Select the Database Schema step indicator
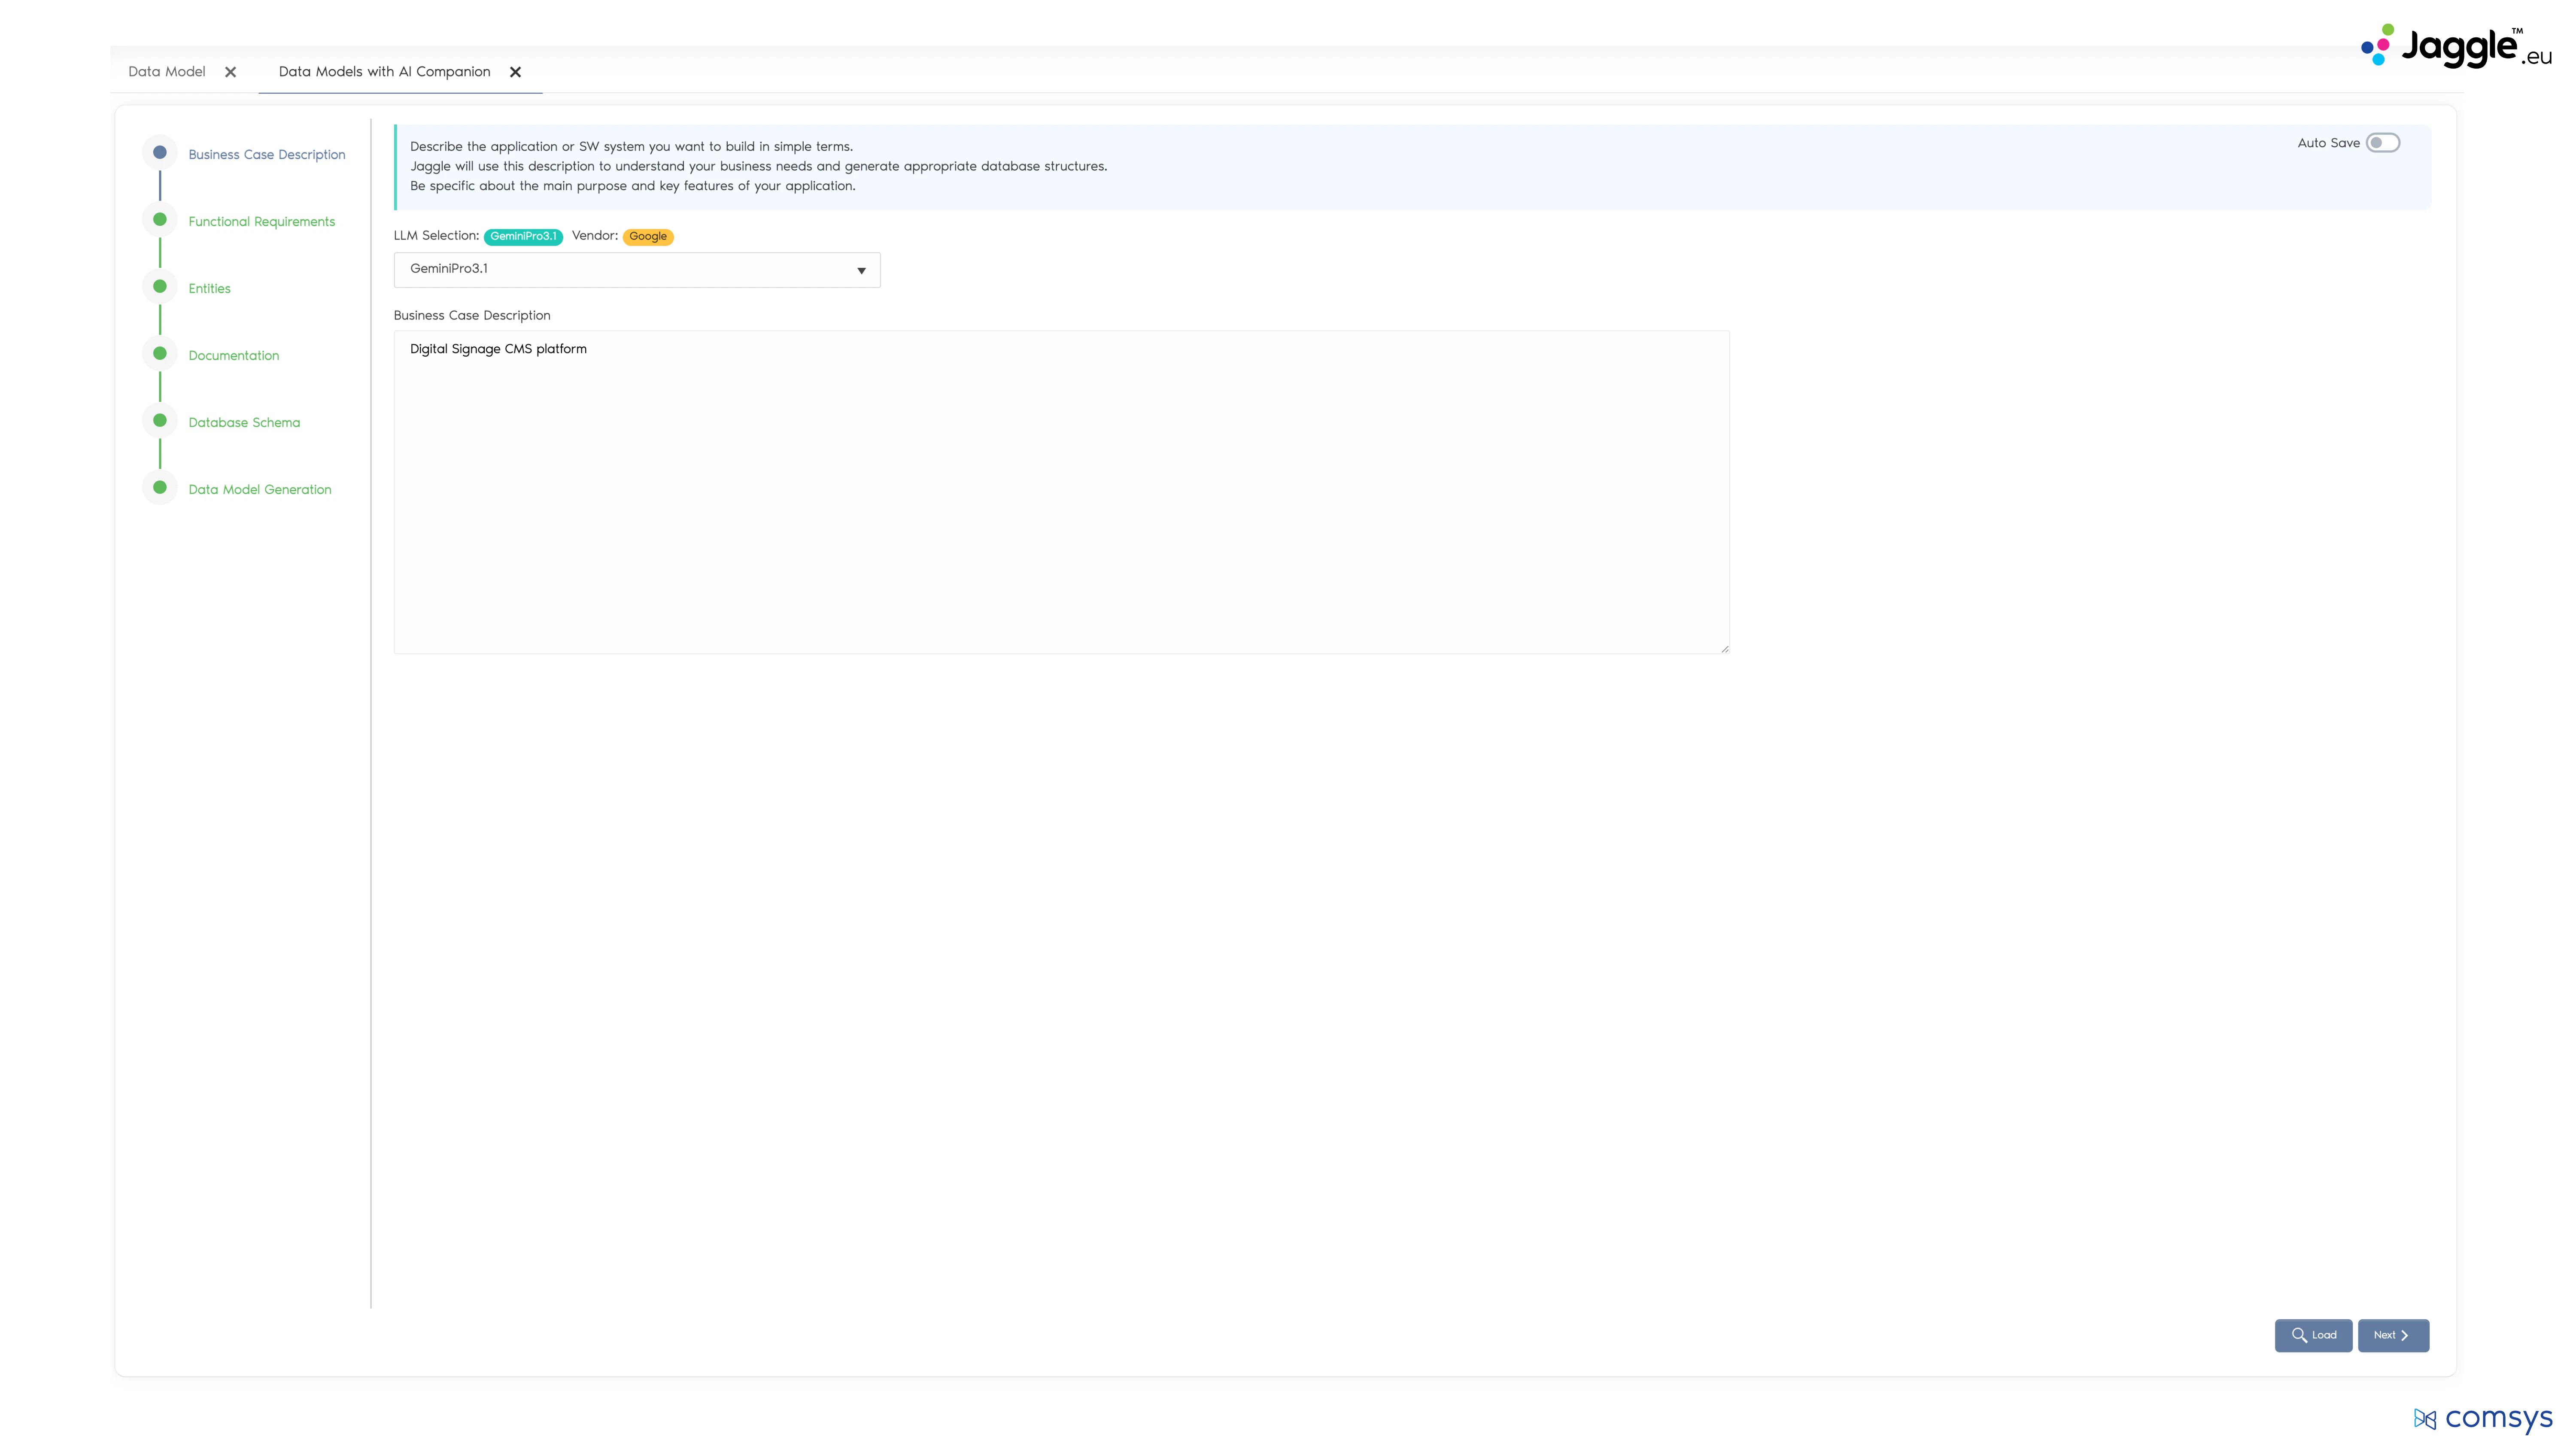2576x1449 pixels. 160,420
